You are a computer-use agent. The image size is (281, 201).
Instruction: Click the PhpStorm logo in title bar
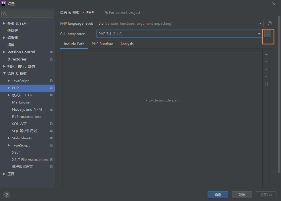(x=3, y=3)
